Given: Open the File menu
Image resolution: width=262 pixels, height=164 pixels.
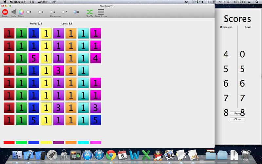Looking at the screenshot, I should pyautogui.click(x=32, y=2).
